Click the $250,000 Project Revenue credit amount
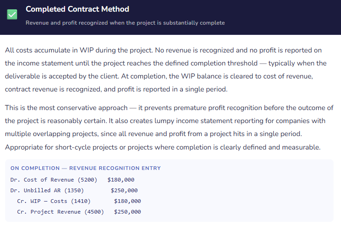Image resolution: width=341 pixels, height=228 pixels. point(128,212)
